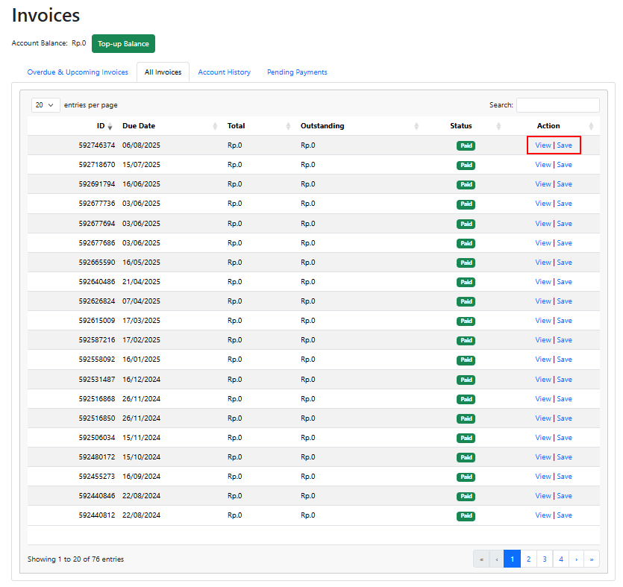
Task: View invoice 592440812
Action: [x=542, y=516]
